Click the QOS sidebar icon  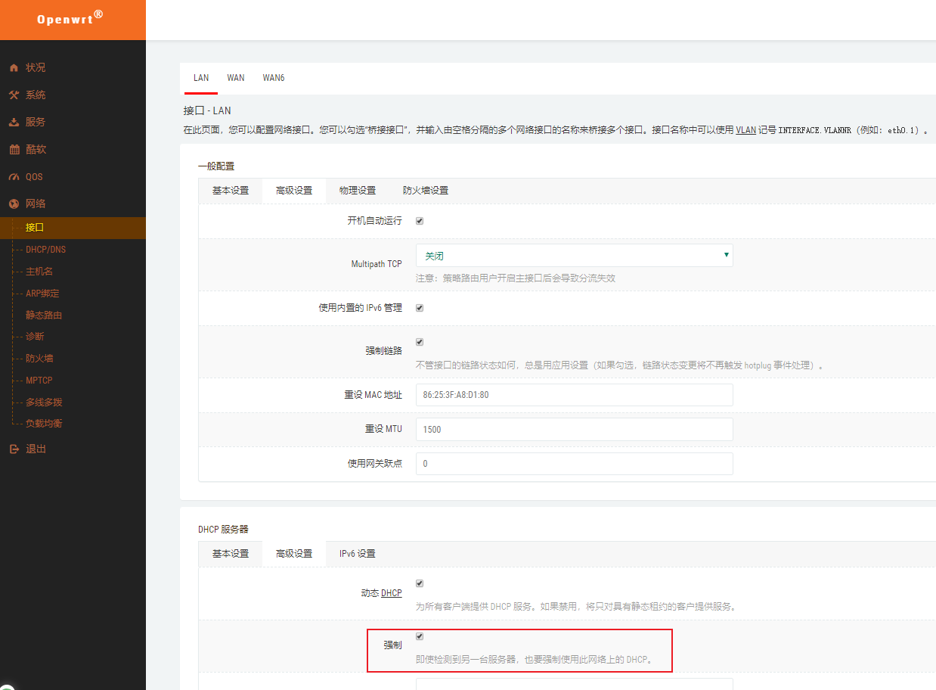pos(13,176)
